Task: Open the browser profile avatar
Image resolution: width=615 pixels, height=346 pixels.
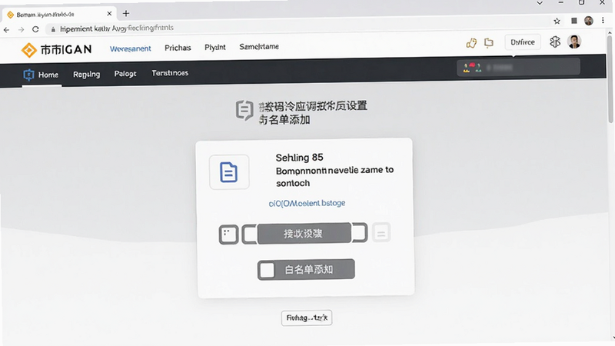Action: coord(589,21)
